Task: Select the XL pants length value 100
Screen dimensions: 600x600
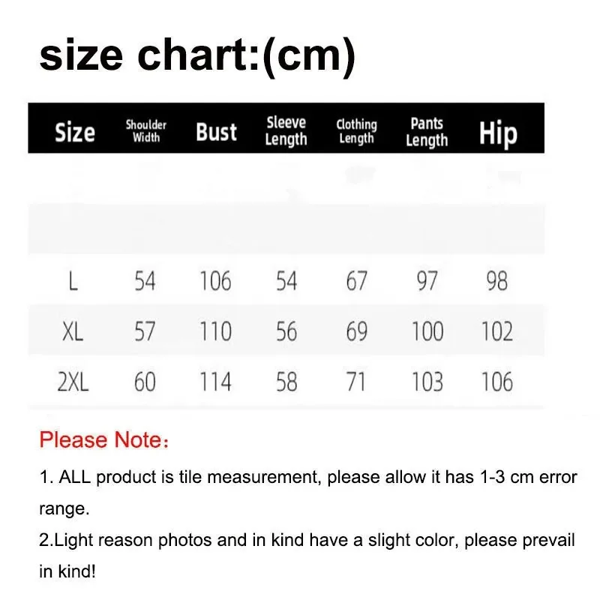Action: 427,331
